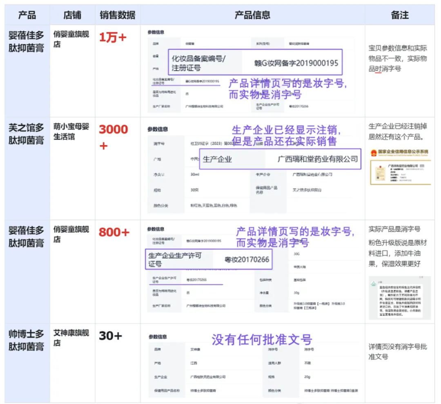
Task: Click the 芙之馆多肽抑菌膏 product name
Action: tap(27, 134)
